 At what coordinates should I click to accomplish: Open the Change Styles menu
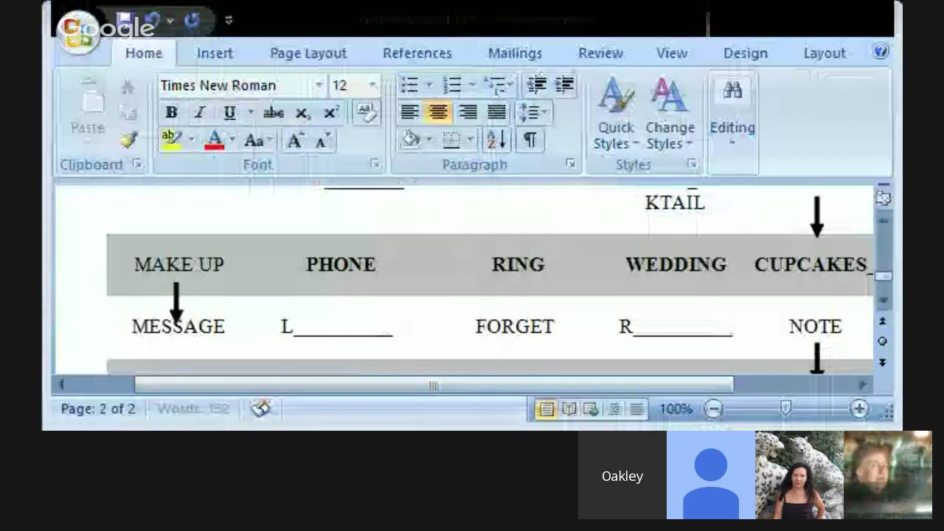[x=670, y=114]
